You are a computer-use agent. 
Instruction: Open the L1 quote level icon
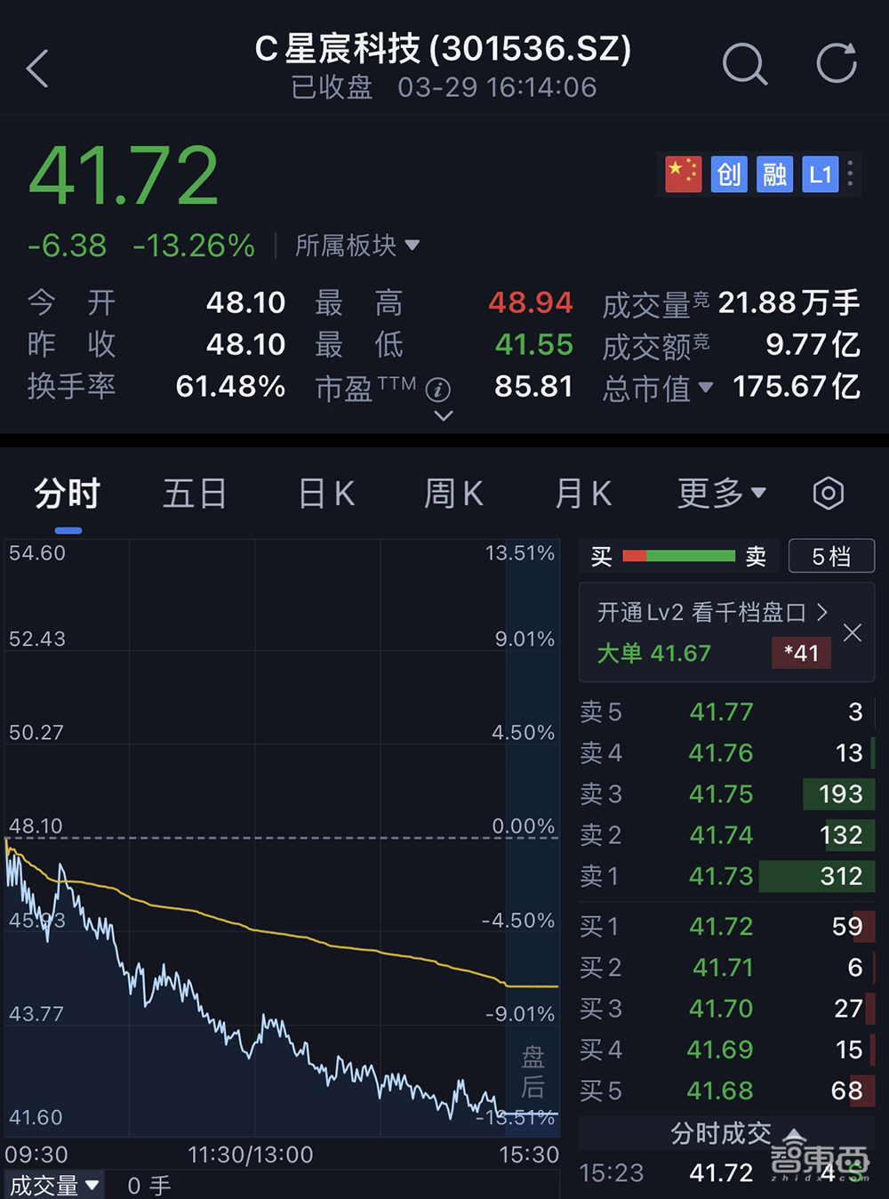coord(820,174)
